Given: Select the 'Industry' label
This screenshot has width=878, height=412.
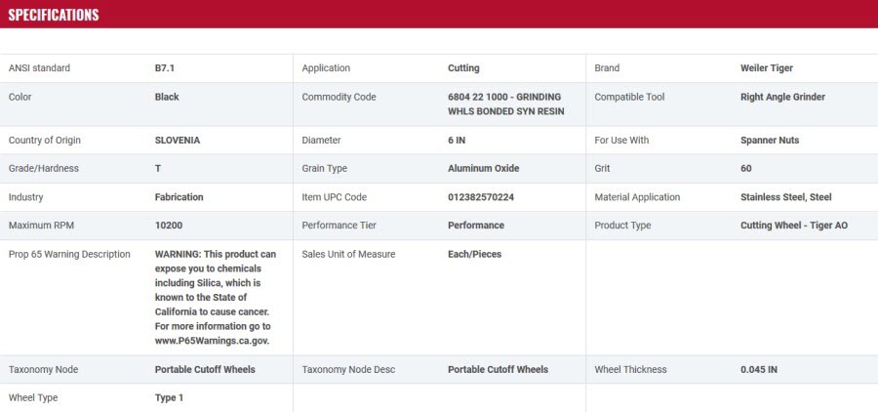Looking at the screenshot, I should point(25,197).
